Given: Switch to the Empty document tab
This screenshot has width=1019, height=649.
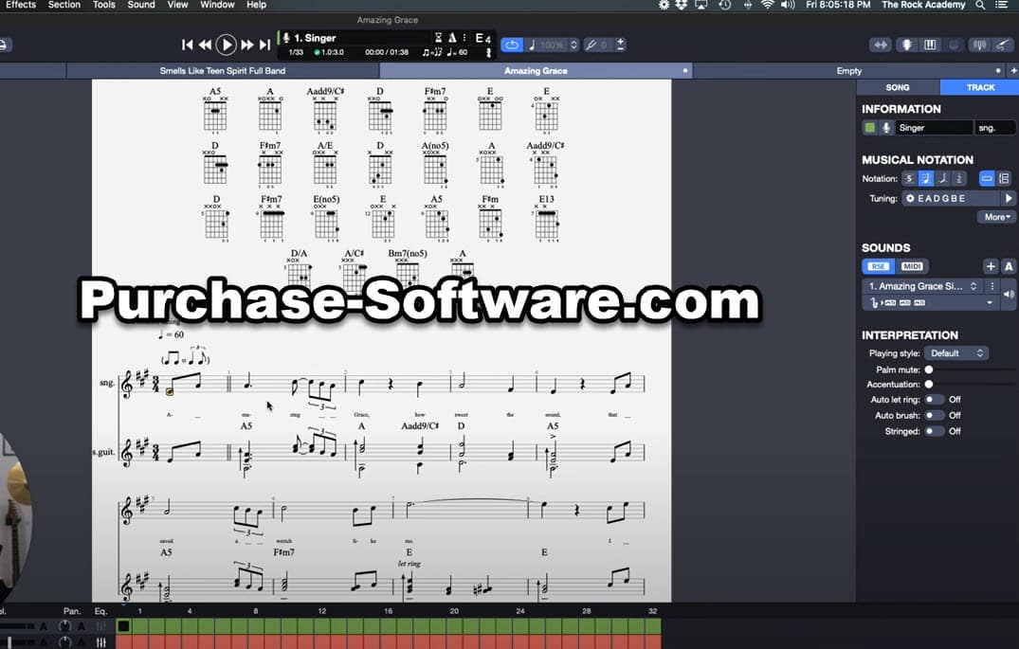Looking at the screenshot, I should pos(848,71).
